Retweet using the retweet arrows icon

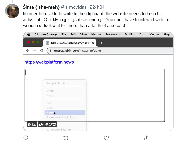click(66, 138)
